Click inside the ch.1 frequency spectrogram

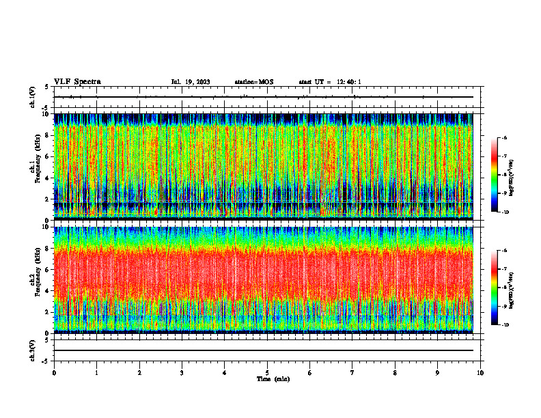(x=263, y=167)
